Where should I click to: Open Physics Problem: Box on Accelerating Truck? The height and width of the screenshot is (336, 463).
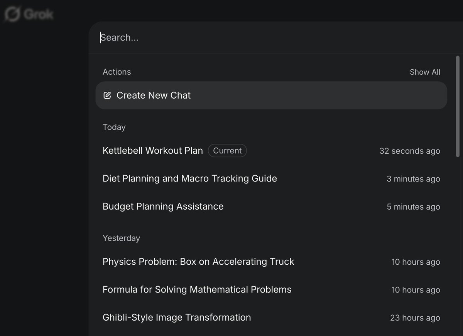click(x=271, y=262)
